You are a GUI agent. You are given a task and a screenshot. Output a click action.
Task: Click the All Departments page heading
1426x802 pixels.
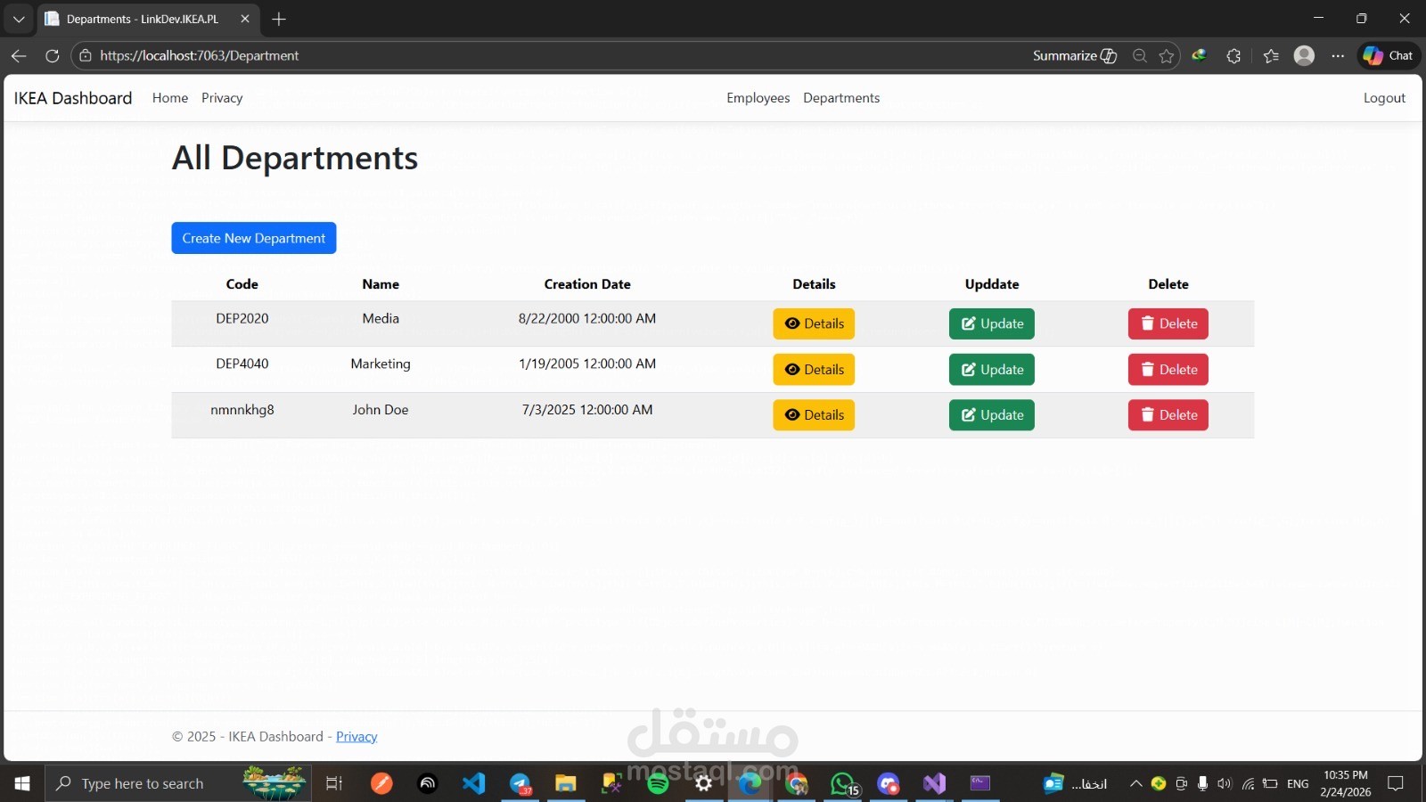[x=295, y=158]
